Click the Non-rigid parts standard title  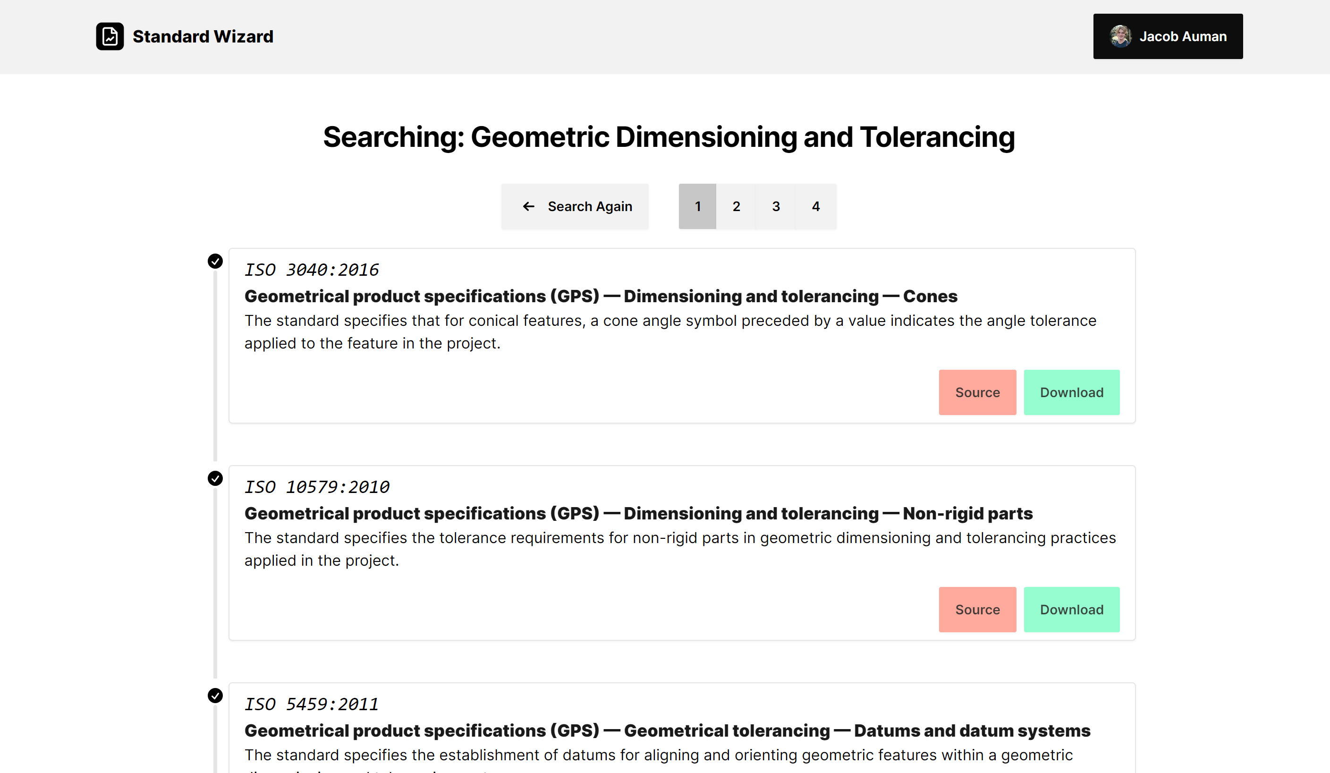point(638,513)
